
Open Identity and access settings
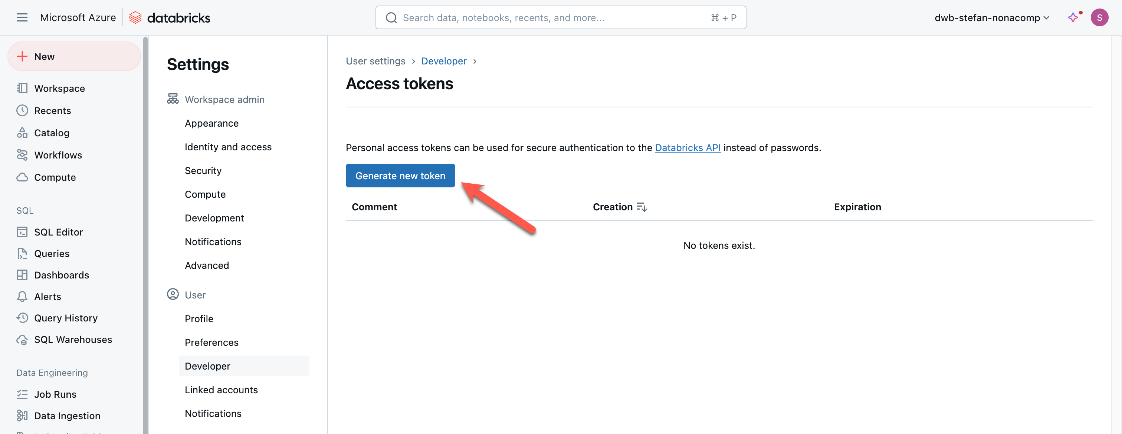click(x=228, y=147)
